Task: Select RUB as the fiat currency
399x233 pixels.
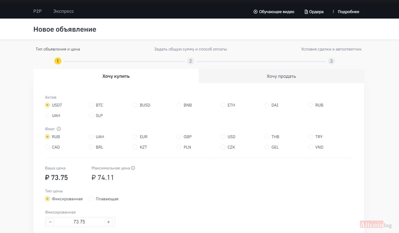Action: [53, 137]
